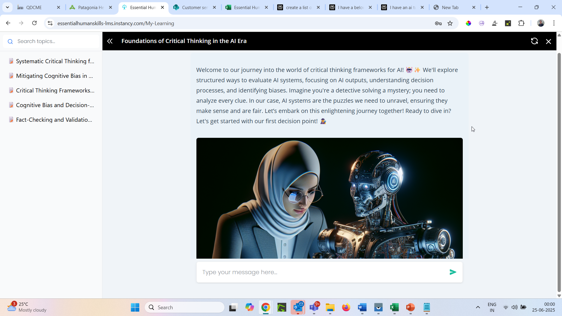
Task: Collapse sidebar with double chevron icon
Action: click(x=110, y=41)
